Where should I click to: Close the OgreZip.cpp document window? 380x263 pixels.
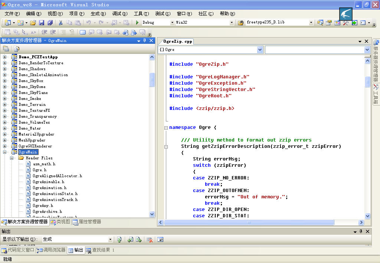[367, 42]
